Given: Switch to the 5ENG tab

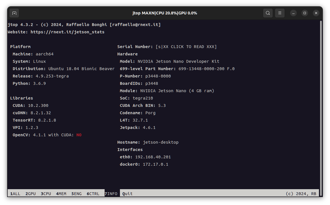Looking at the screenshot, I should 76,194.
